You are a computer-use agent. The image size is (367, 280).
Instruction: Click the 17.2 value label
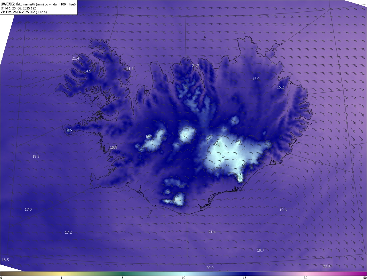(x=68, y=232)
